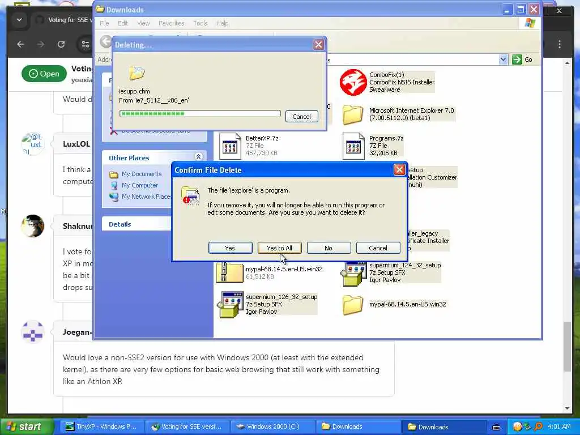Image resolution: width=580 pixels, height=435 pixels.
Task: Click the My Computer icon in sidebar
Action: 114,186
